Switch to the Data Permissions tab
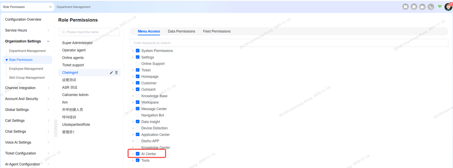 coord(181,31)
